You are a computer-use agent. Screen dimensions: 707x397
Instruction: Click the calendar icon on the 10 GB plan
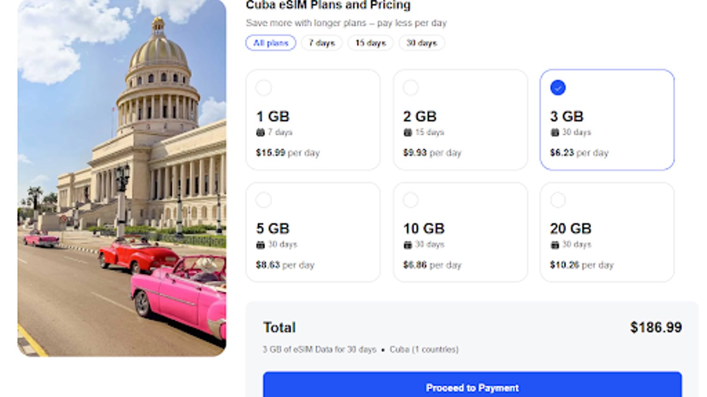pos(407,245)
